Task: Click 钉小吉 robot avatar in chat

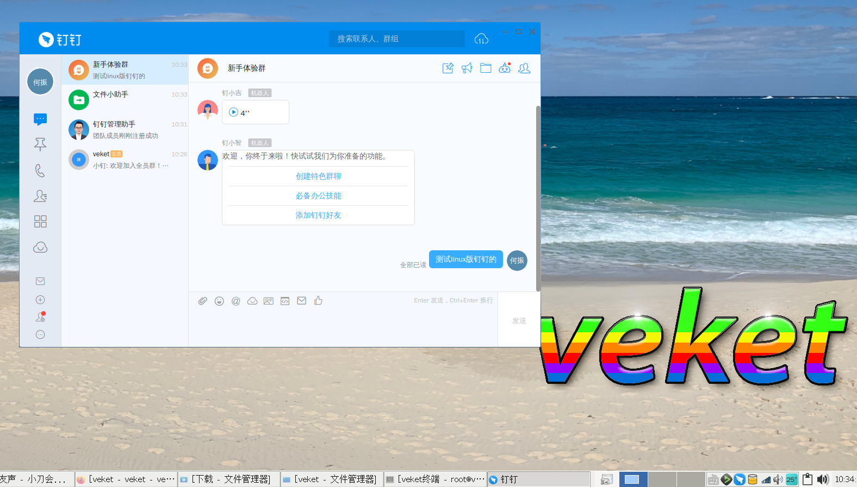Action: (208, 110)
